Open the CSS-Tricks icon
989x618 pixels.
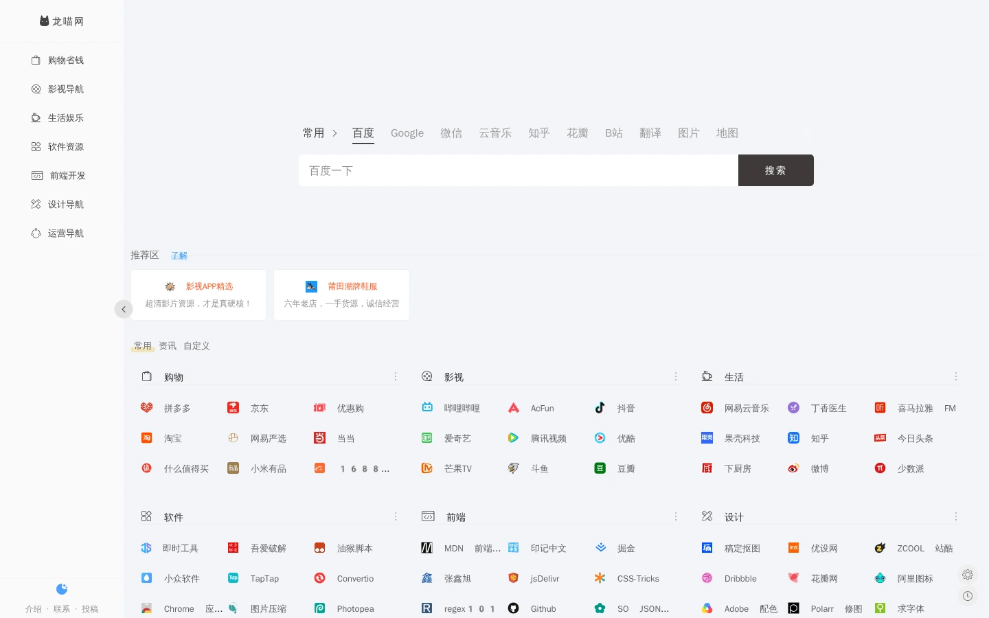point(600,578)
